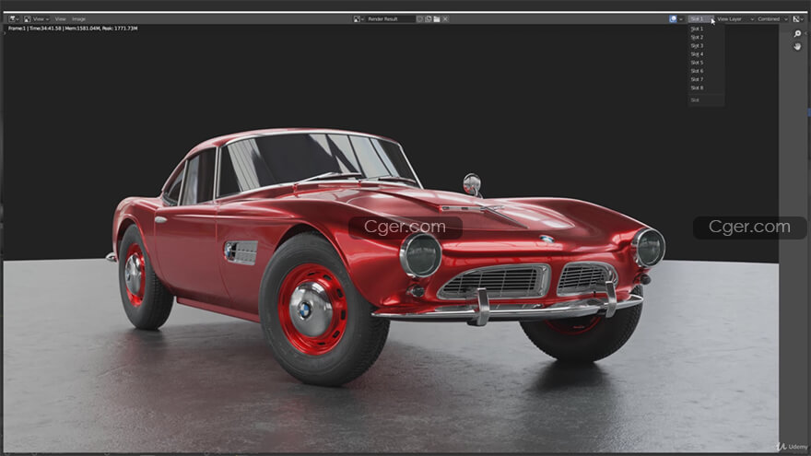Choose Slot 8 from the list
Image resolution: width=811 pixels, height=456 pixels.
pyautogui.click(x=706, y=88)
